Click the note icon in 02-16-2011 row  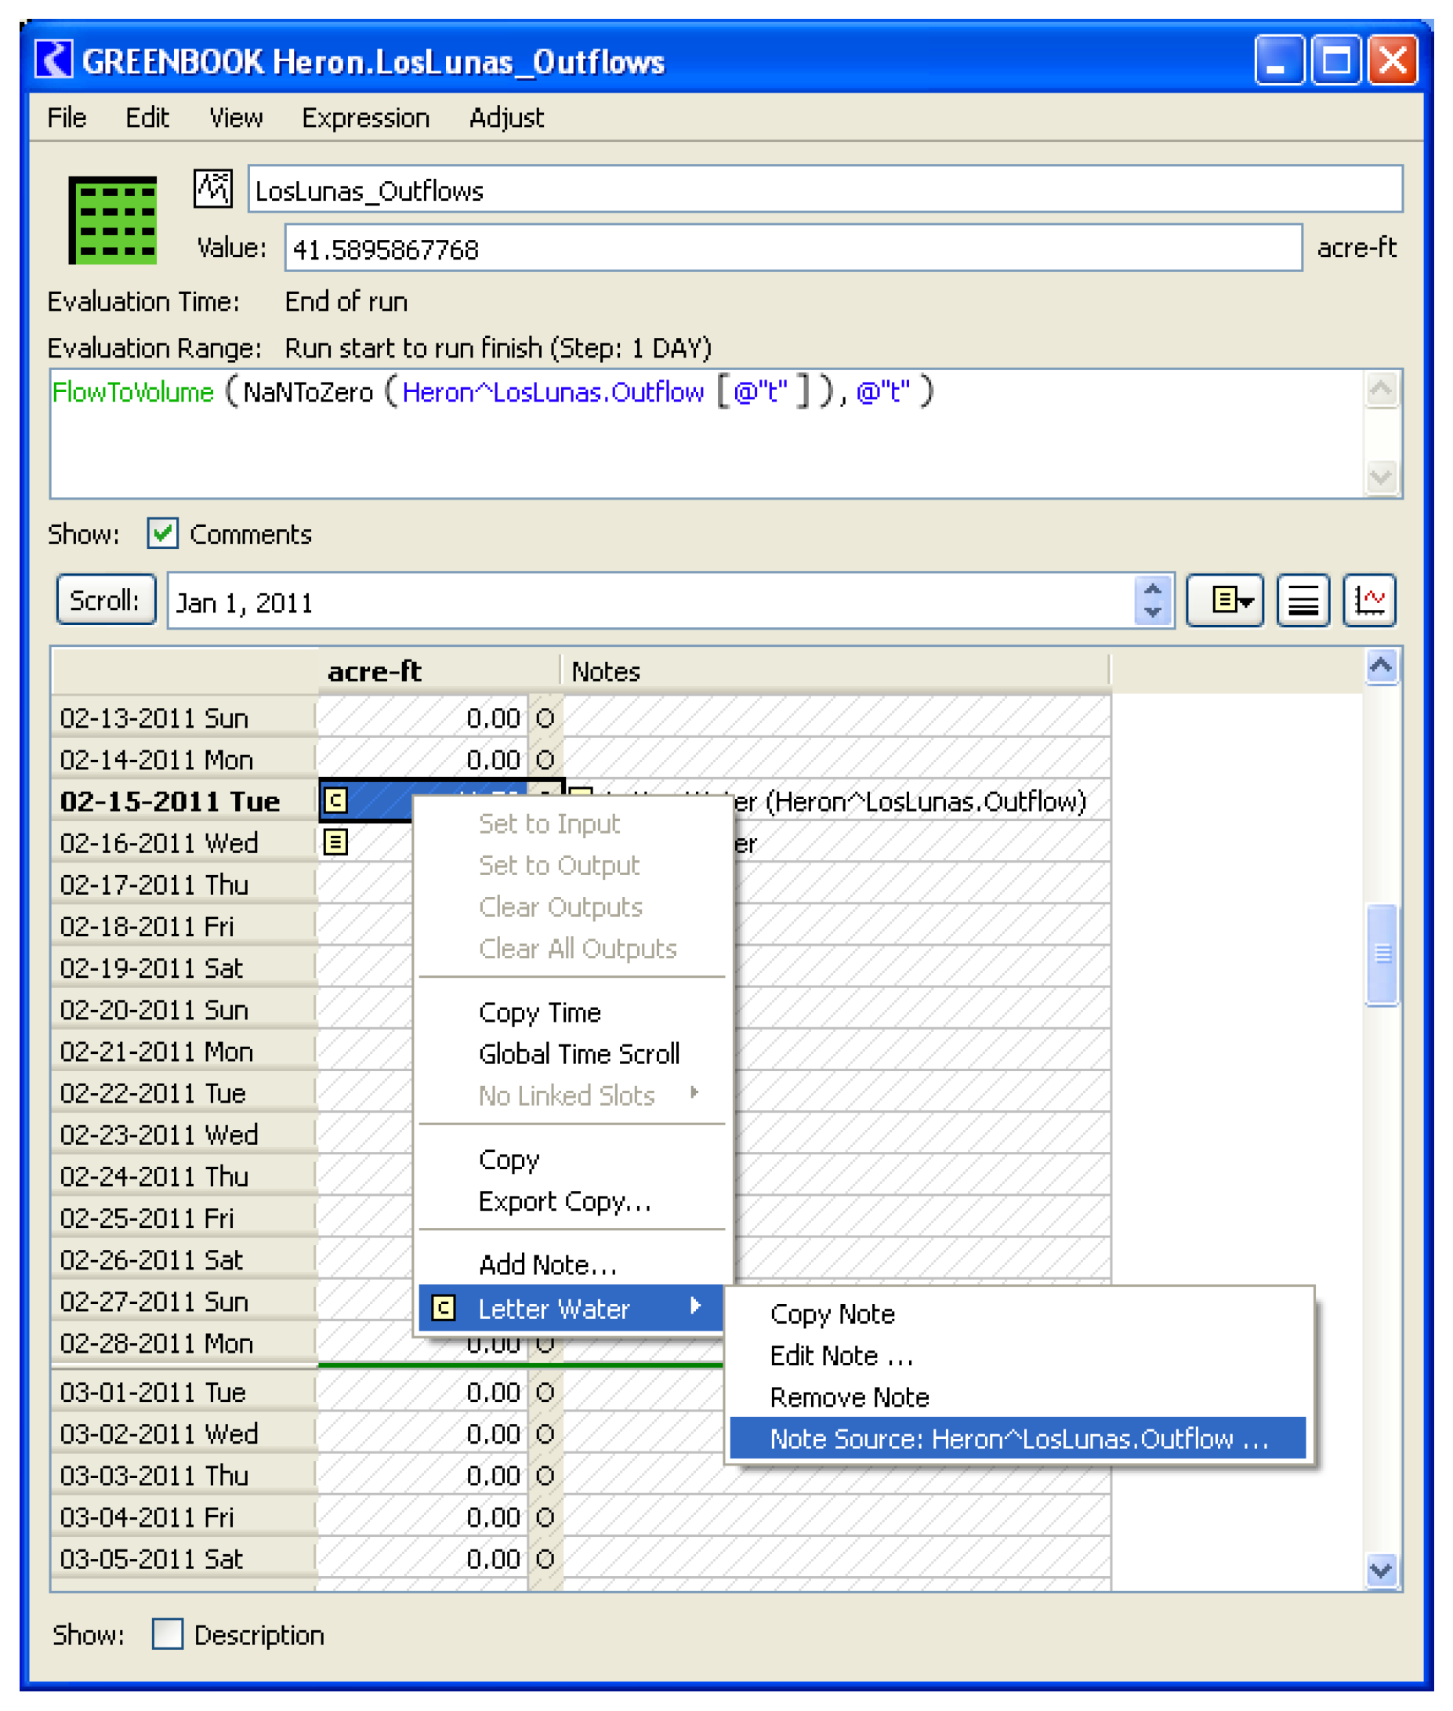335,841
